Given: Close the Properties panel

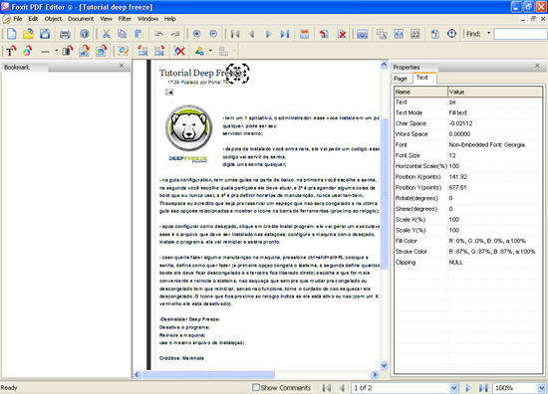Looking at the screenshot, I should click(x=537, y=66).
